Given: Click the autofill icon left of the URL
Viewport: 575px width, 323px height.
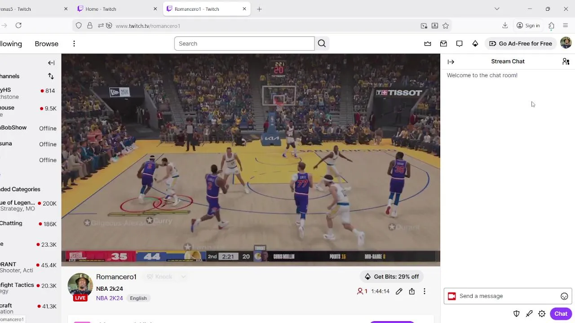Looking at the screenshot, I should pyautogui.click(x=109, y=26).
